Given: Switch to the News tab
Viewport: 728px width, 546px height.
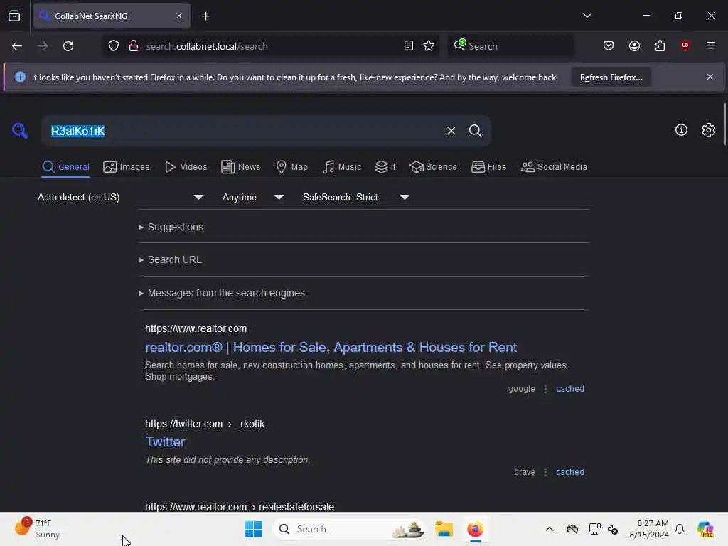Looking at the screenshot, I should click(x=240, y=167).
